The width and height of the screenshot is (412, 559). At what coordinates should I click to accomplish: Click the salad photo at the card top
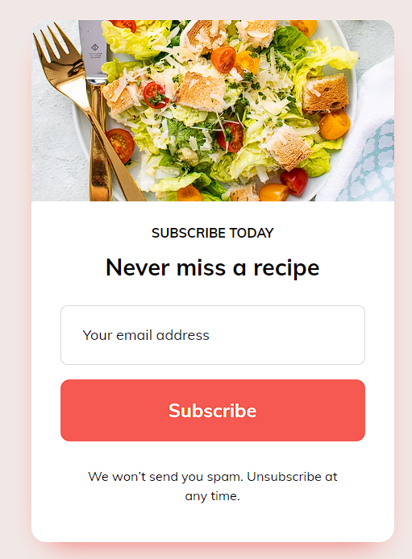coord(213,110)
